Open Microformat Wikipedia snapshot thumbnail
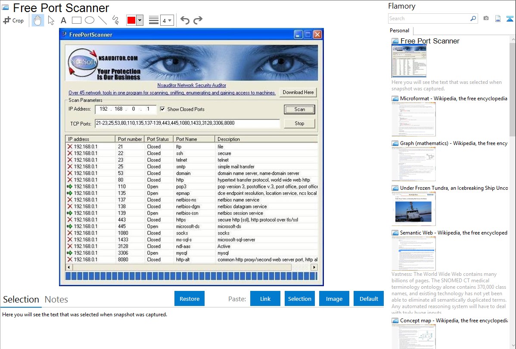 (x=413, y=119)
